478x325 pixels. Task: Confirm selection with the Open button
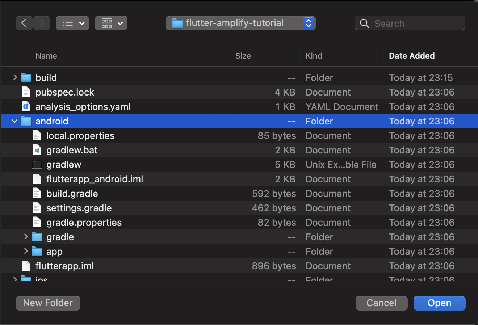pos(439,303)
